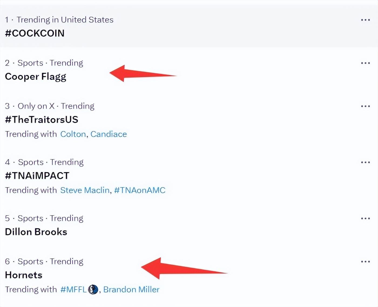
Task: Click the #MFFL hashtag link
Action: tap(73, 289)
